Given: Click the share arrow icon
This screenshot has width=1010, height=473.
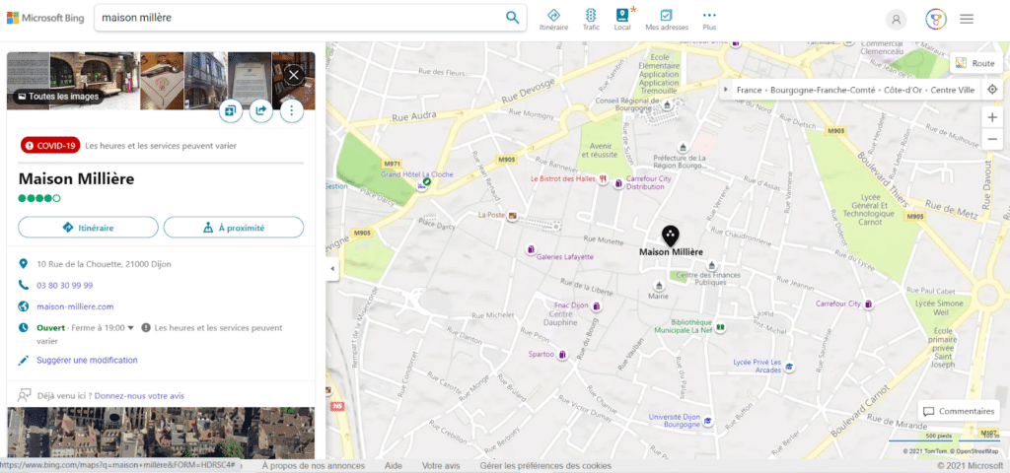Looking at the screenshot, I should pyautogui.click(x=260, y=110).
